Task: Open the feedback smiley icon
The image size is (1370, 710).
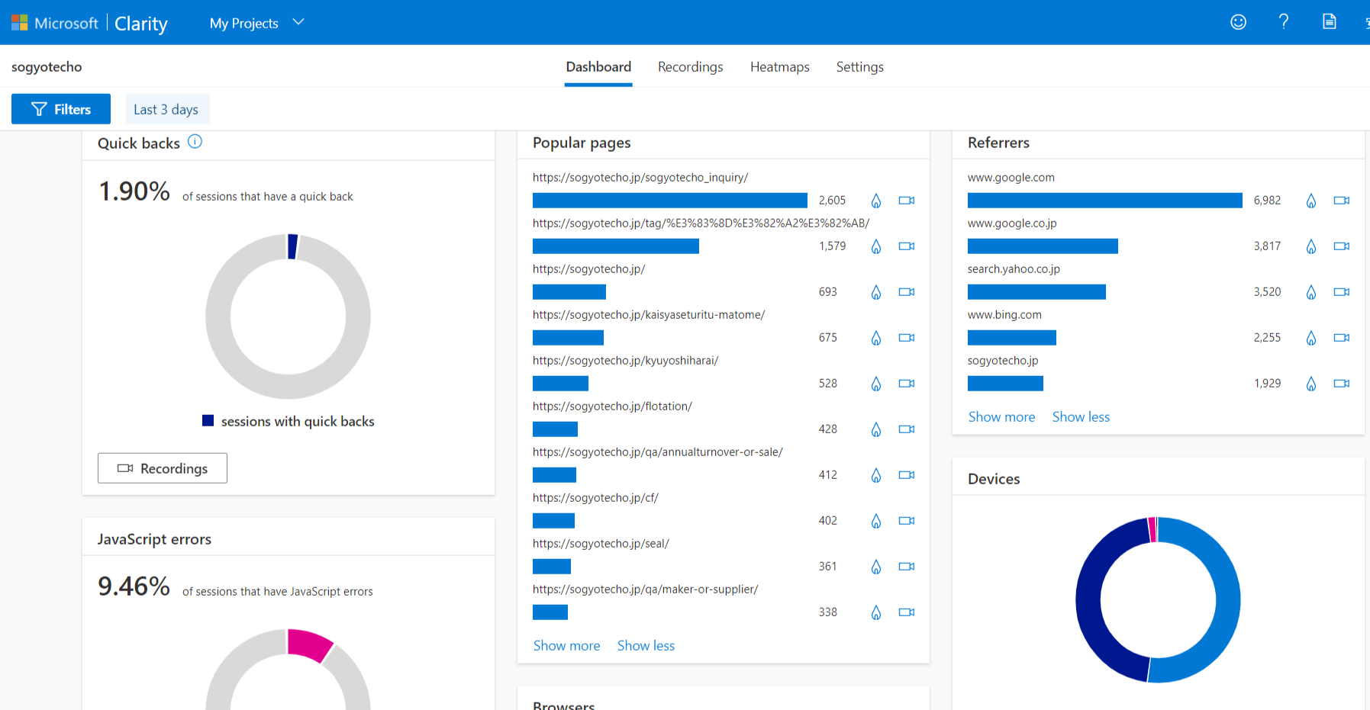Action: pos(1238,22)
